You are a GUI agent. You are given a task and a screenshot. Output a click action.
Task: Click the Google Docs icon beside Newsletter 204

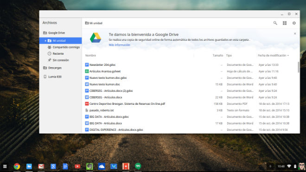(x=87, y=65)
